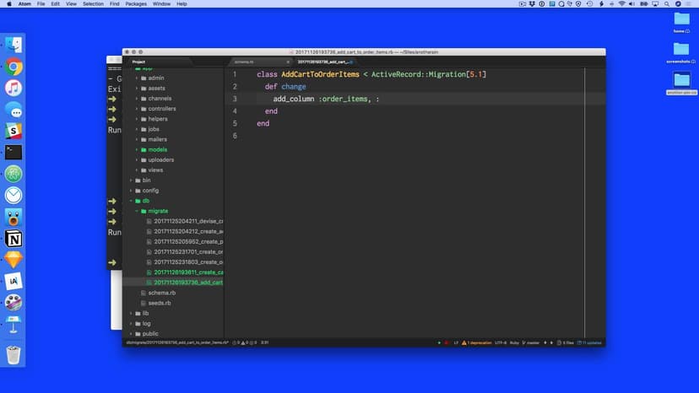Open the Trash in the dock
Image resolution: width=699 pixels, height=393 pixels.
click(14, 355)
